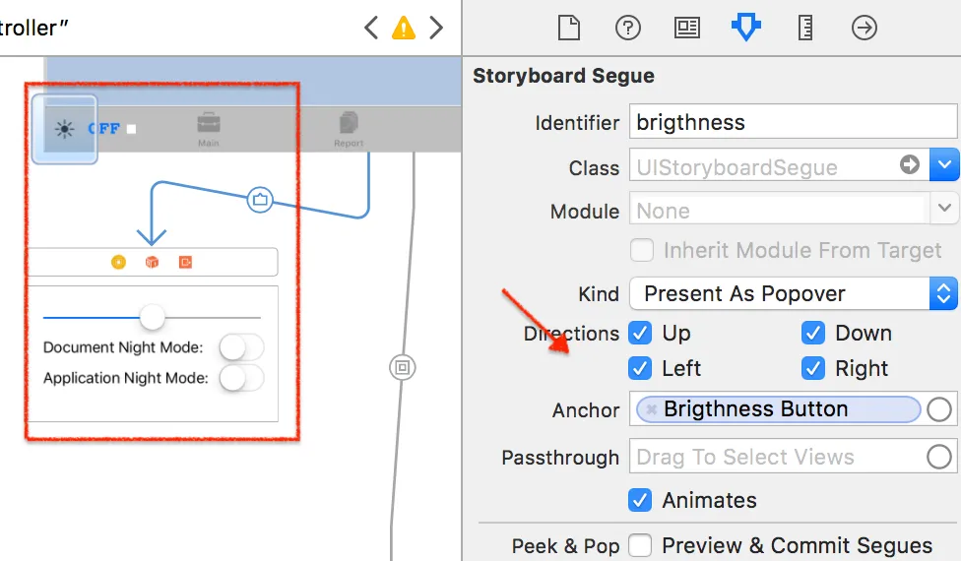Switch to the Identity inspector
Screen dimensions: 961x561
tap(687, 28)
